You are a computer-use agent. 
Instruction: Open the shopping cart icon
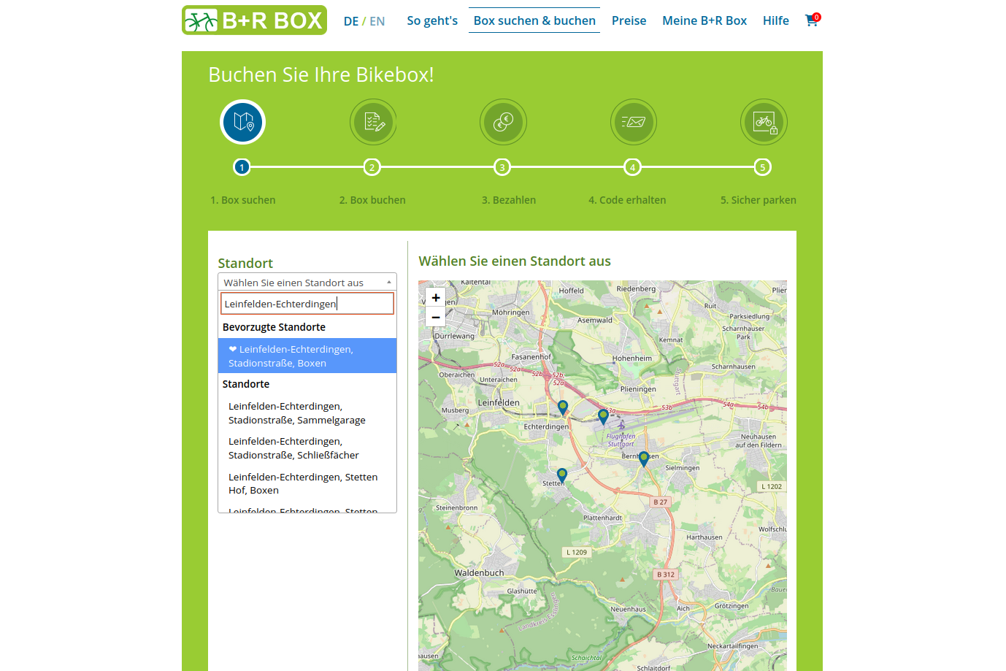click(812, 20)
